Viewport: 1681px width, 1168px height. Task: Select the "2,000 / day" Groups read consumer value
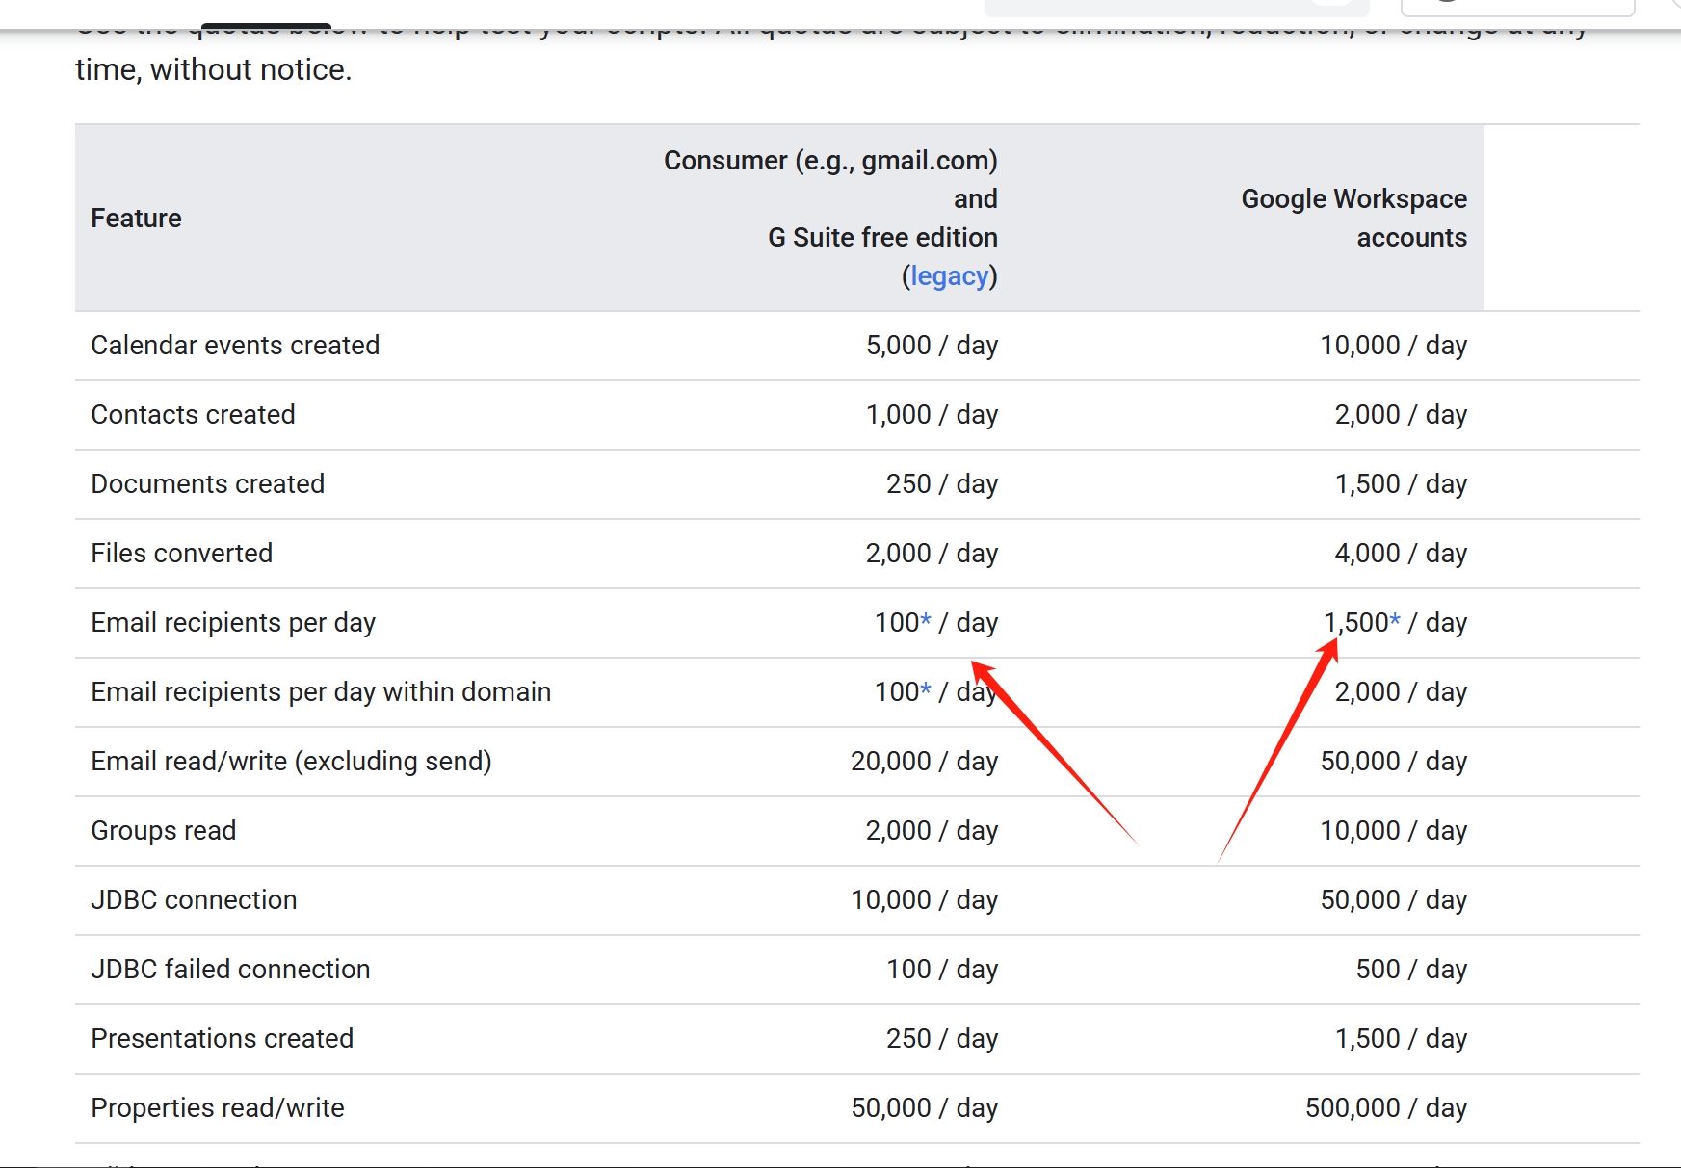[932, 831]
